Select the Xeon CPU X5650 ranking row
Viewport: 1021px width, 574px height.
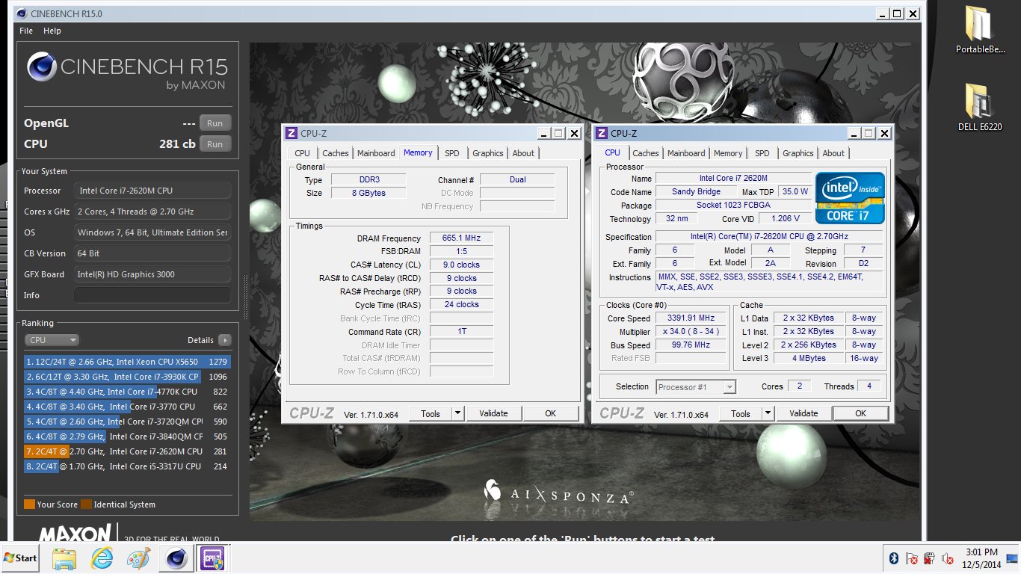pos(127,362)
